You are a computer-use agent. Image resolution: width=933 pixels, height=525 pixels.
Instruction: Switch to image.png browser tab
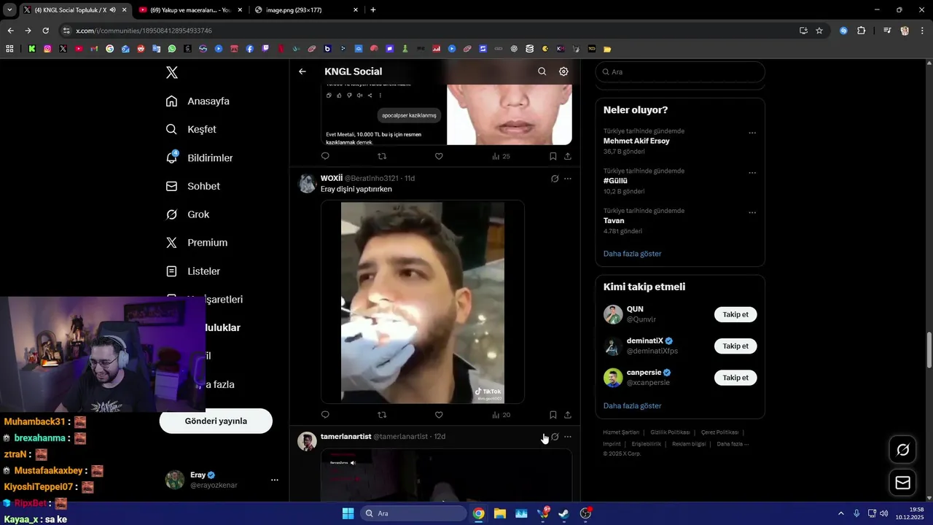pyautogui.click(x=306, y=10)
